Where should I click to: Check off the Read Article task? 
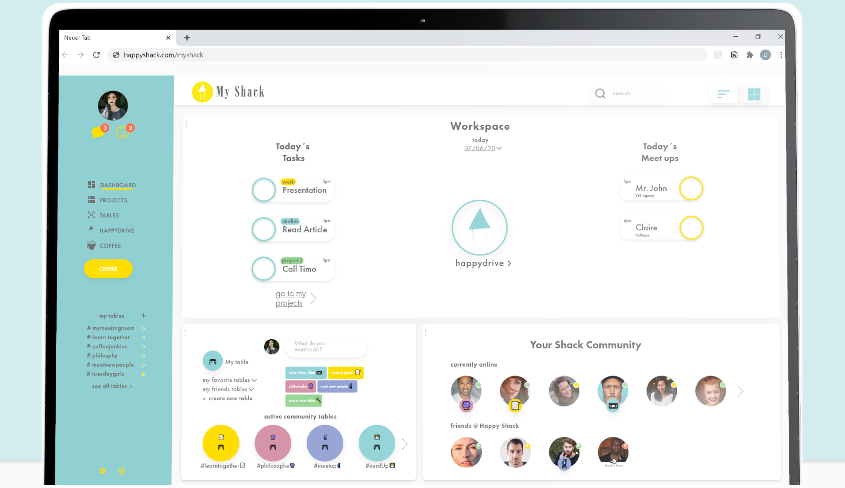[263, 229]
